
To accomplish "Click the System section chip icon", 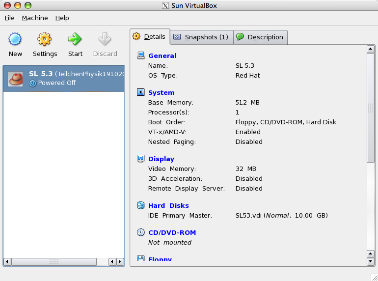I will pyautogui.click(x=141, y=92).
